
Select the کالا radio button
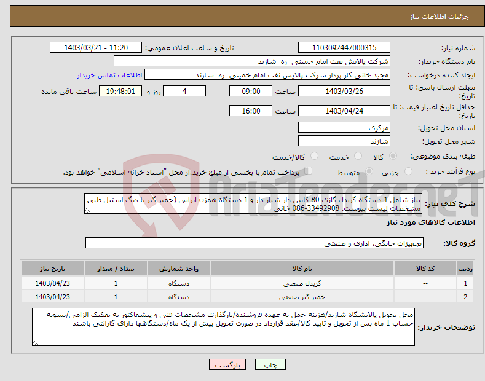point(393,156)
